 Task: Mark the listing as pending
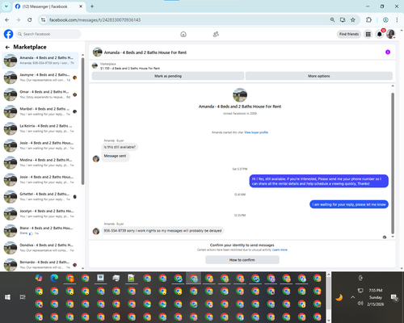click(x=168, y=76)
